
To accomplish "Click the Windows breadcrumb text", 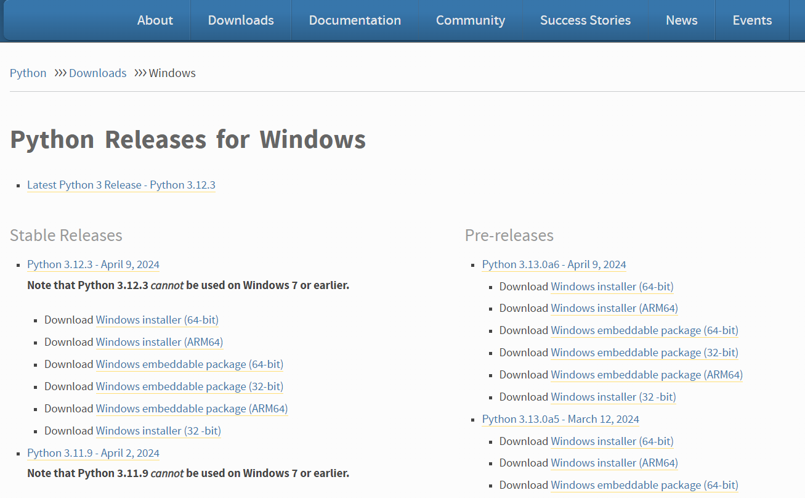I will (172, 73).
